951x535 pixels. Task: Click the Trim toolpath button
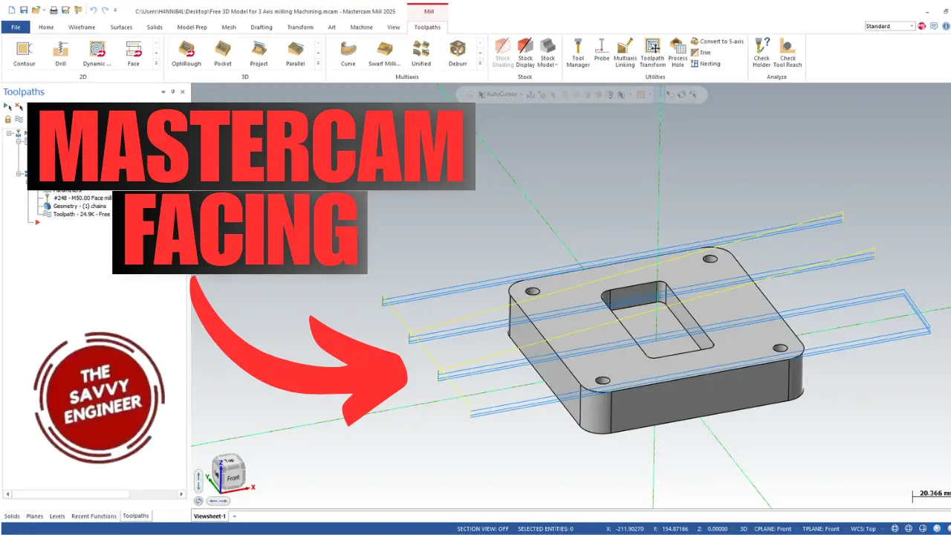click(x=701, y=53)
